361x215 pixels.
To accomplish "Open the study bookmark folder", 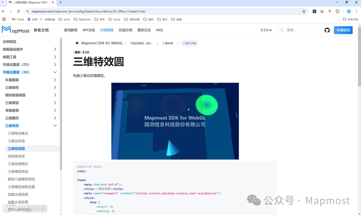I will click(114, 19).
